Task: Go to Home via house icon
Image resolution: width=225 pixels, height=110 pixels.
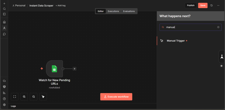Action: [4, 22]
